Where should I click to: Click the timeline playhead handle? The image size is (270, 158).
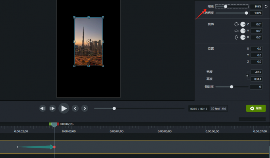point(54,125)
